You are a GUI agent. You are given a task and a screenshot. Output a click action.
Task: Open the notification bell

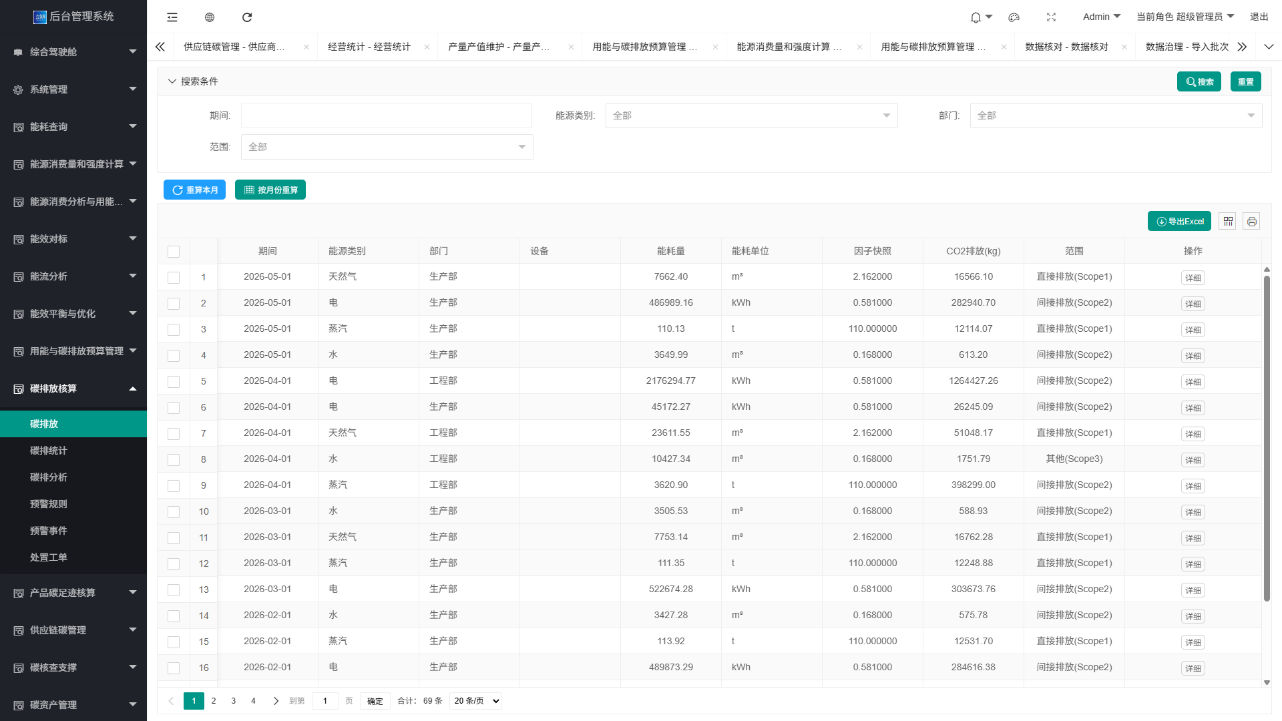(976, 17)
